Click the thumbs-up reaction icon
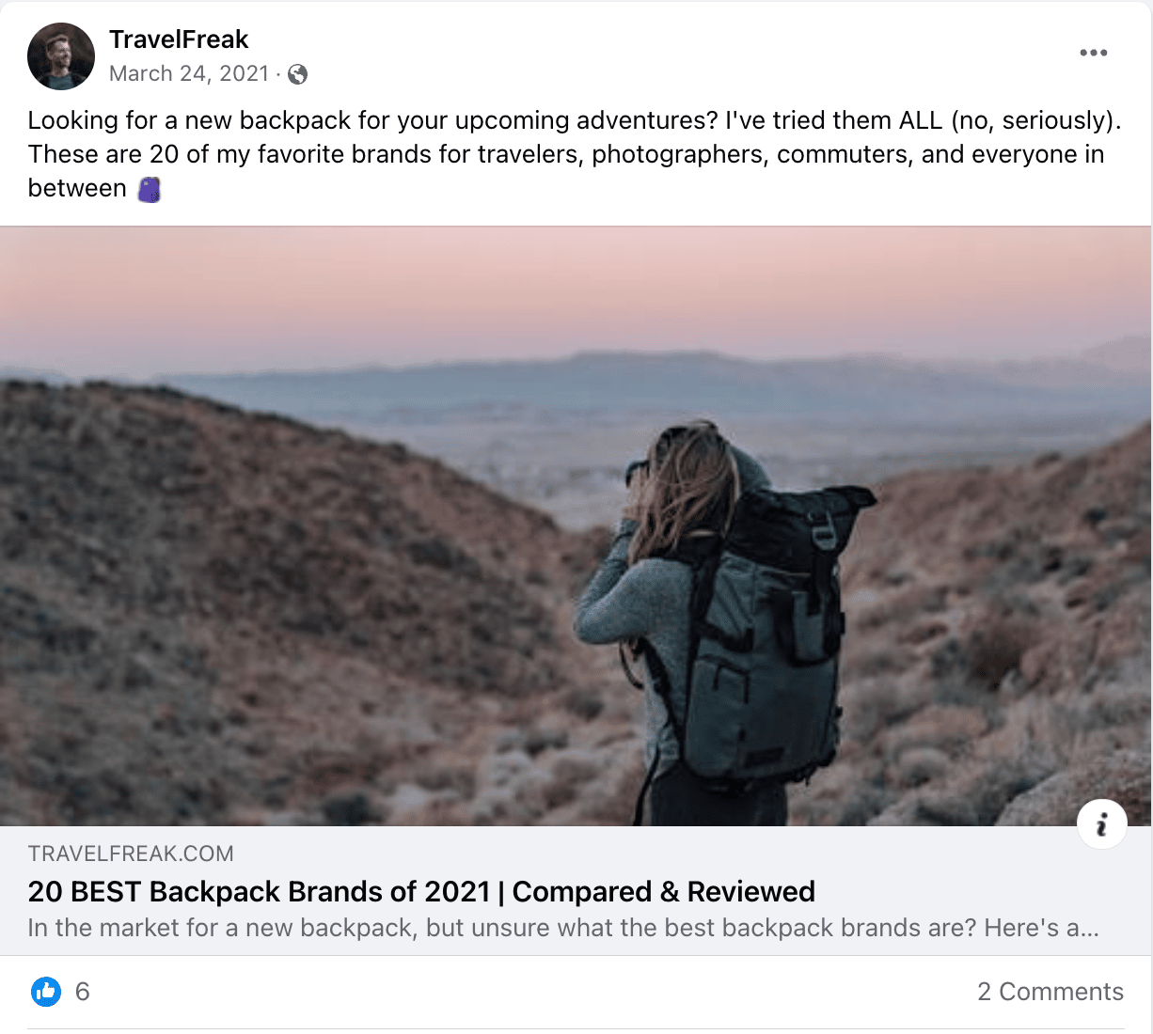The image size is (1153, 1034). click(44, 991)
